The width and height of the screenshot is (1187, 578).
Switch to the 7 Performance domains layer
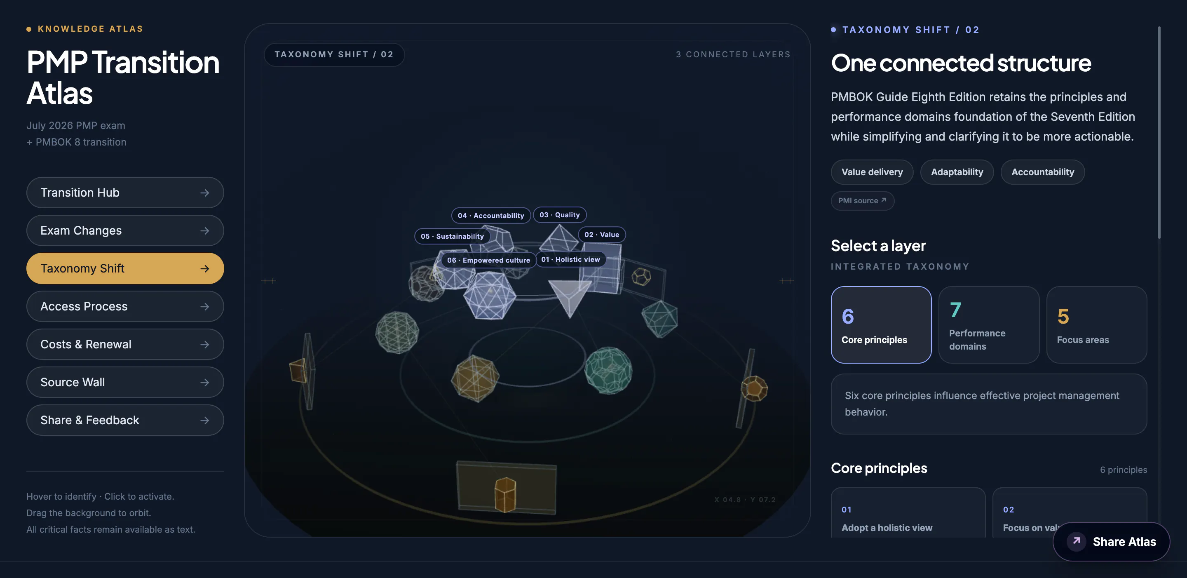pos(989,324)
